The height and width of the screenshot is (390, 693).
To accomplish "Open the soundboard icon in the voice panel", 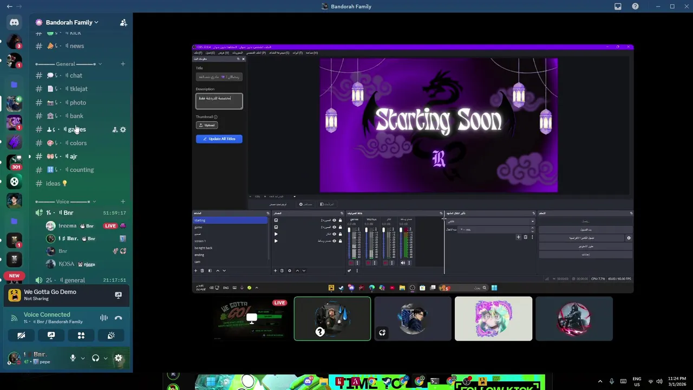I will [111, 335].
